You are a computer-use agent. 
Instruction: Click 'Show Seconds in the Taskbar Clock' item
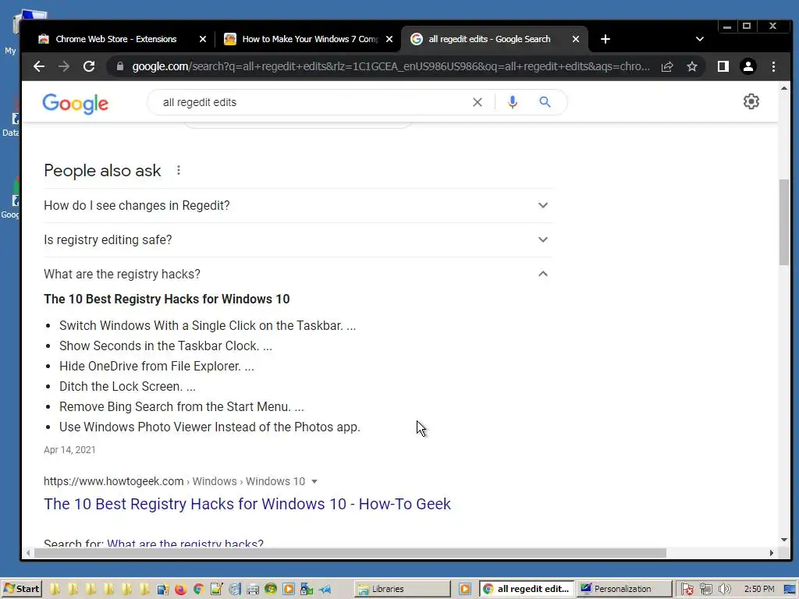pos(165,346)
